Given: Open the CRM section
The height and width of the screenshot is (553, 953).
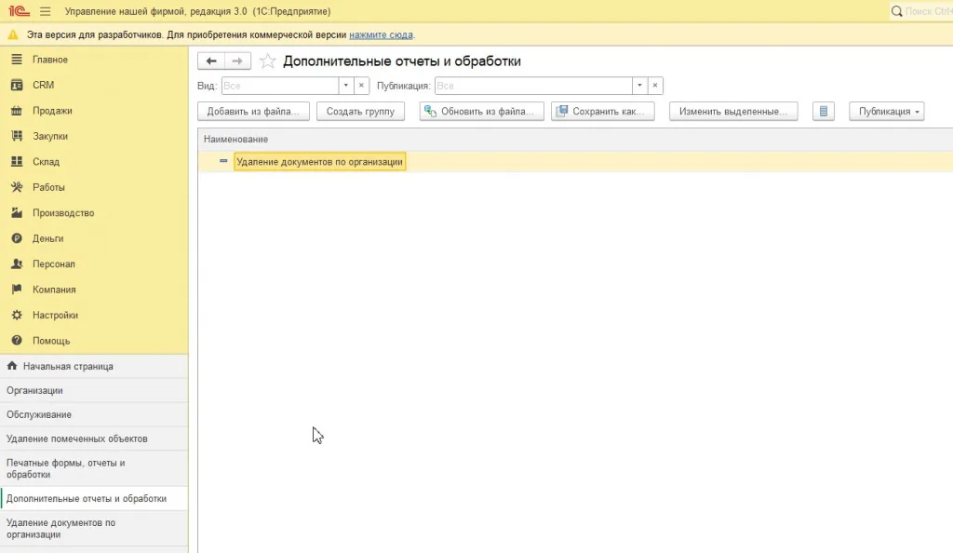Looking at the screenshot, I should (94, 85).
